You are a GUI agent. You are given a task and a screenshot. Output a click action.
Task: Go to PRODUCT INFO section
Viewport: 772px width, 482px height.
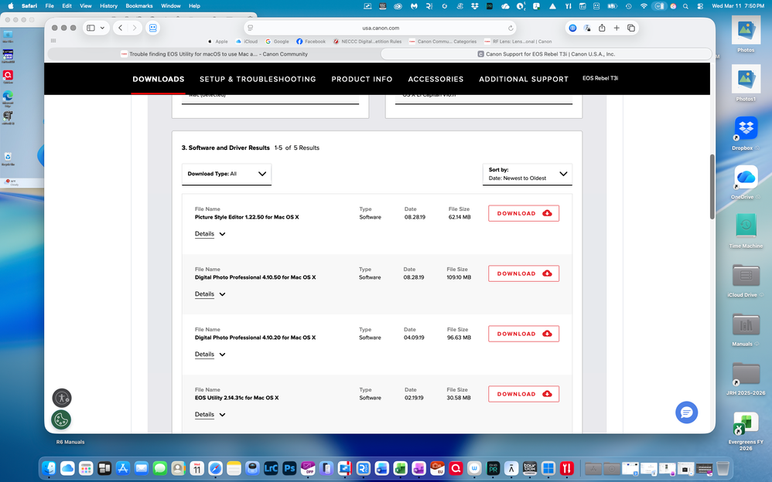coord(362,80)
